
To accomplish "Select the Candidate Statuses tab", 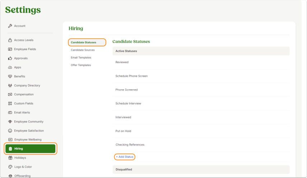I will pos(87,42).
